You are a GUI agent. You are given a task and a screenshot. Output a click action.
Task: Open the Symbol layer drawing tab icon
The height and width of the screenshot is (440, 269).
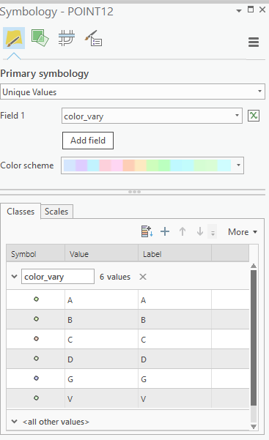click(x=67, y=38)
